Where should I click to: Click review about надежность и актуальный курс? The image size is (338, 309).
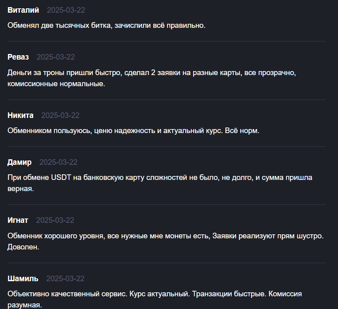click(x=133, y=131)
